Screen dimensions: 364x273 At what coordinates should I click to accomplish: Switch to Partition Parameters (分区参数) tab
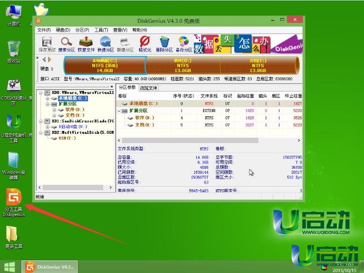click(127, 88)
